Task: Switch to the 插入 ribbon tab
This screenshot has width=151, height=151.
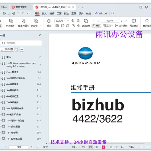Action: [x=44, y=14]
